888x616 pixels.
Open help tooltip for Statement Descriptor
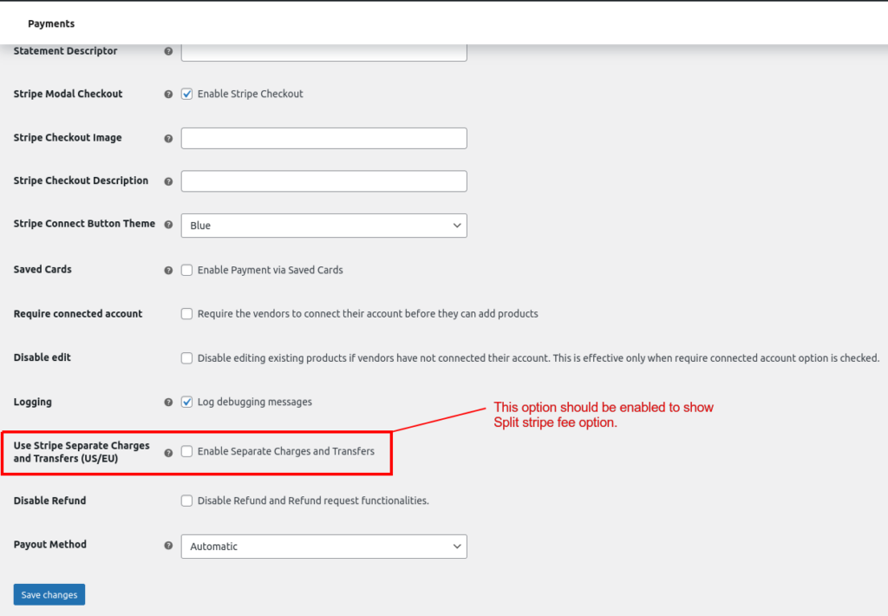click(x=168, y=51)
